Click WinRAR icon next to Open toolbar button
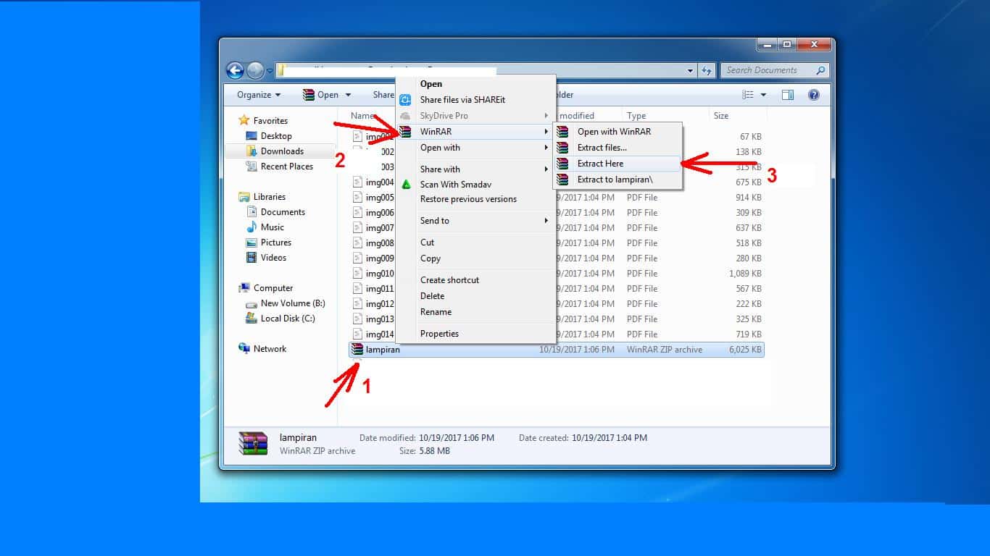The image size is (990, 556). point(309,95)
